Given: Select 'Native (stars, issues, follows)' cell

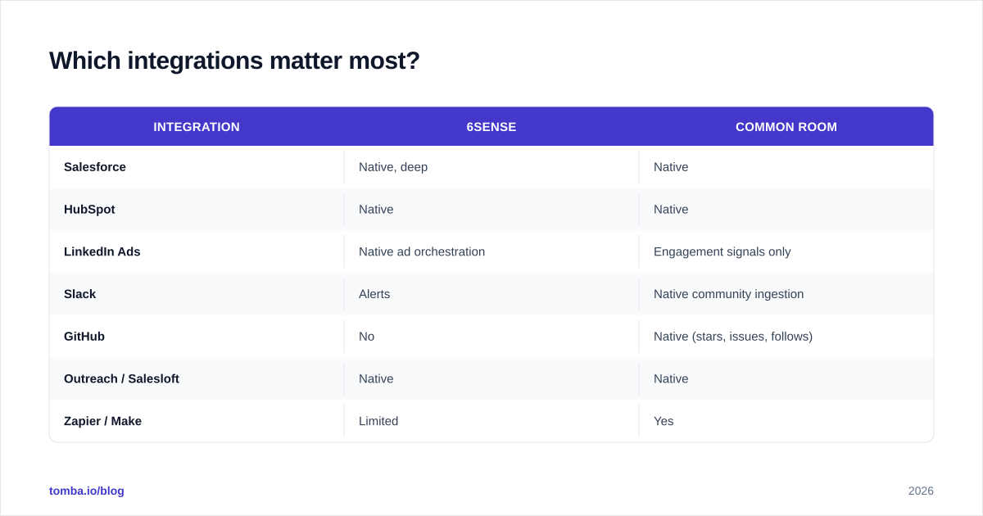Looking at the screenshot, I should click(786, 337).
